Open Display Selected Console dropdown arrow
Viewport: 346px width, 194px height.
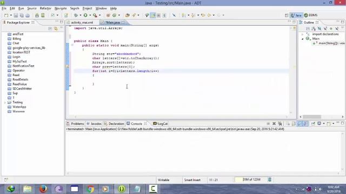click(x=324, y=123)
